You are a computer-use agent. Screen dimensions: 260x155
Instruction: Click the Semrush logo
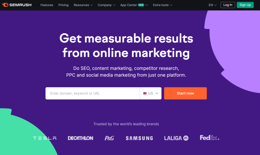coord(17,5)
